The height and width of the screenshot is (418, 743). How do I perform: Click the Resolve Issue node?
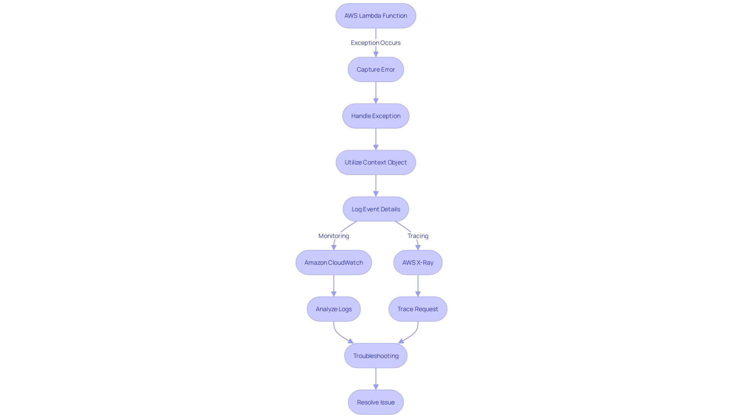[x=376, y=402]
